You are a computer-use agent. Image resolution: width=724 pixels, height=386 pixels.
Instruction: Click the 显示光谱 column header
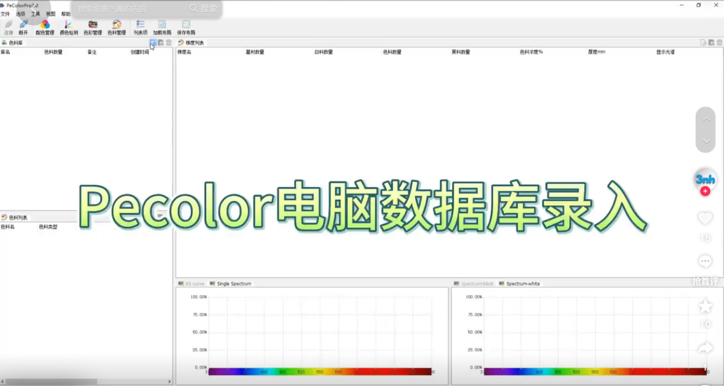coord(666,52)
